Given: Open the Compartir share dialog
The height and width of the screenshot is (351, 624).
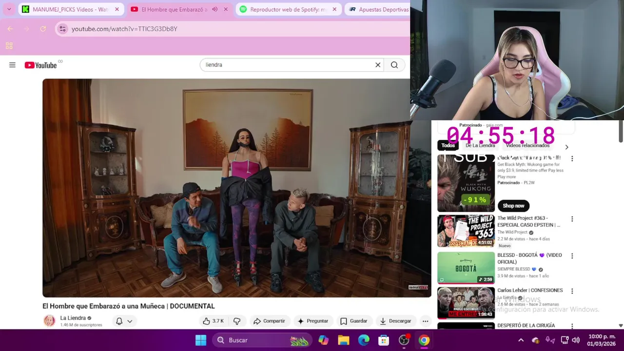Looking at the screenshot, I should tap(269, 321).
